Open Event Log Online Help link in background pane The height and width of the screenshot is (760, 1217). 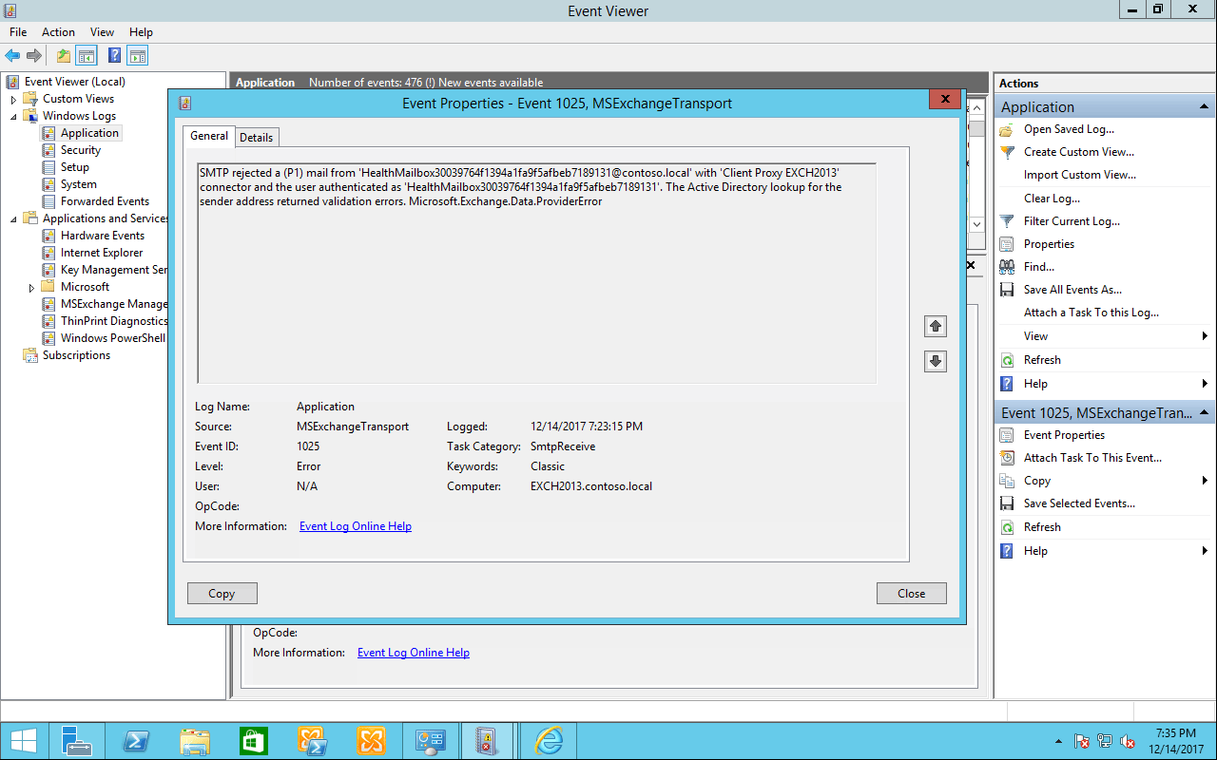point(414,653)
